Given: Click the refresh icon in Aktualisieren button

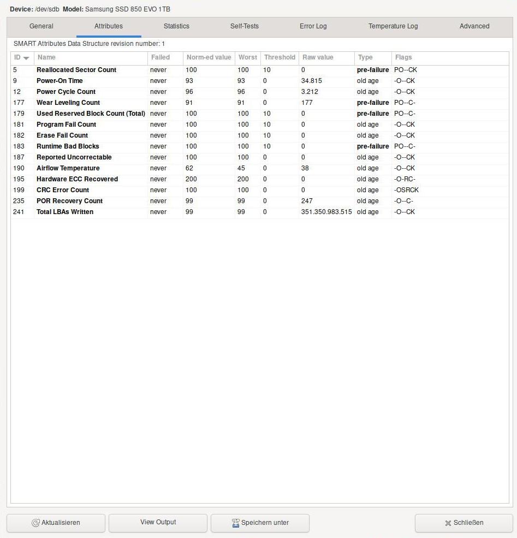Looking at the screenshot, I should click(35, 523).
